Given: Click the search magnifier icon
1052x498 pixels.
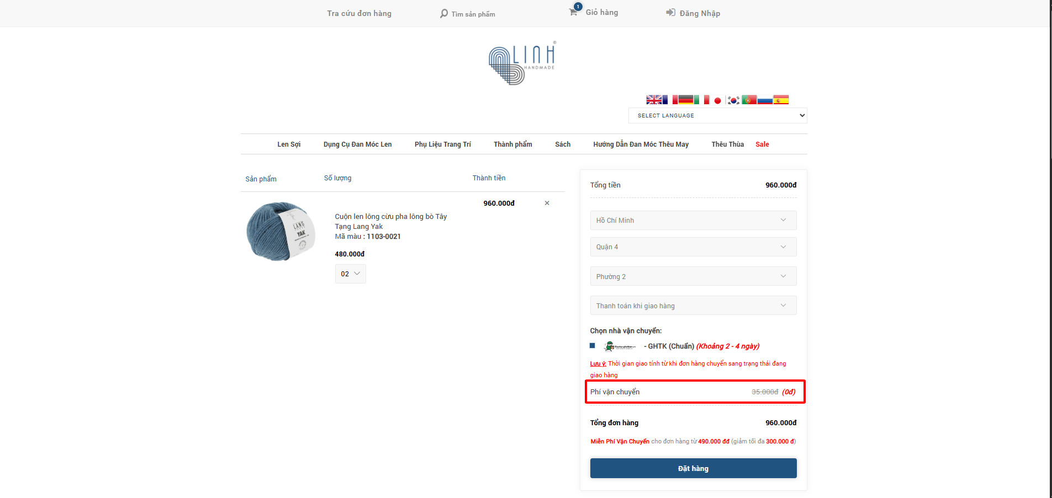Looking at the screenshot, I should click(444, 13).
